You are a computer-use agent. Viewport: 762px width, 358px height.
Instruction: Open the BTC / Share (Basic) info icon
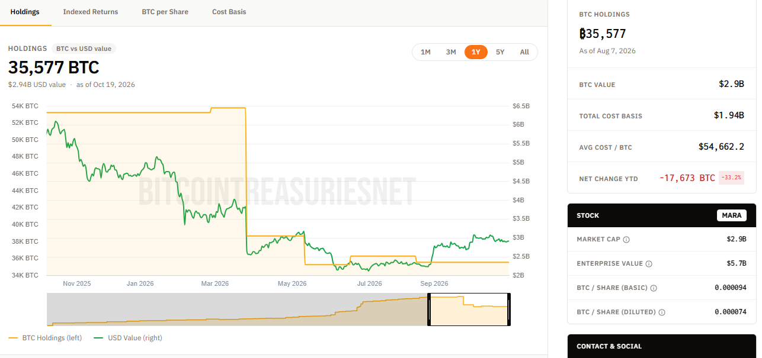pyautogui.click(x=654, y=288)
